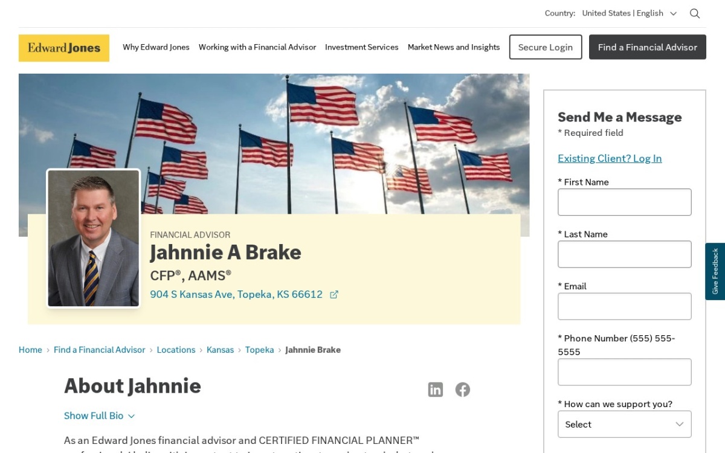Click the Email input field
Screen dimensions: 725x453
(624, 306)
